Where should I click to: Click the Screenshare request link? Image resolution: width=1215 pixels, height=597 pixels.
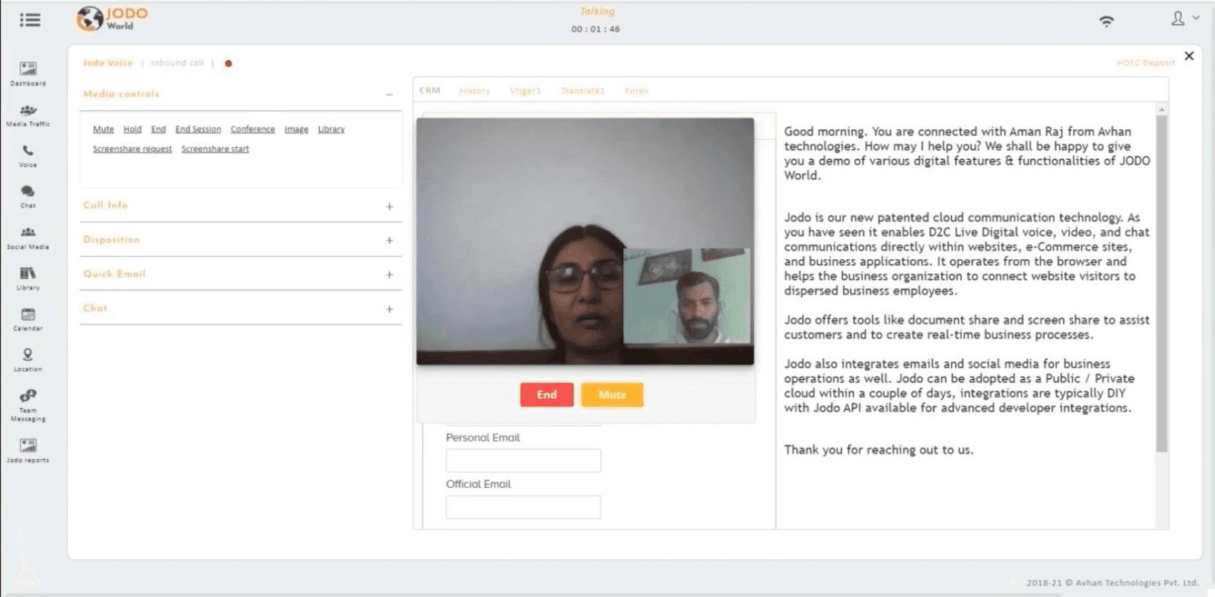coord(132,149)
